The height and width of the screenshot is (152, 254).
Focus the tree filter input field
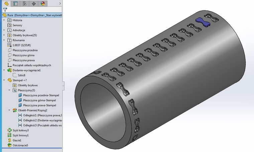point(34,10)
